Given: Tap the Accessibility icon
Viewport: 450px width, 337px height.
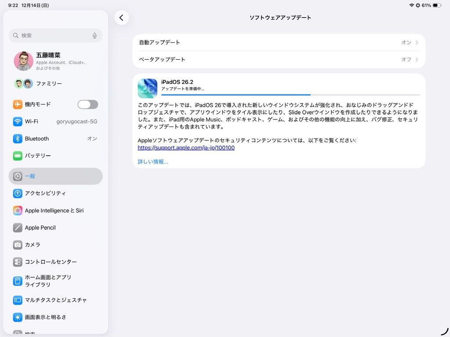Looking at the screenshot, I should [x=18, y=194].
